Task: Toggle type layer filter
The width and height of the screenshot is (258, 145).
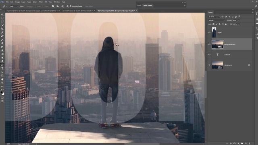Action: (x=229, y=17)
